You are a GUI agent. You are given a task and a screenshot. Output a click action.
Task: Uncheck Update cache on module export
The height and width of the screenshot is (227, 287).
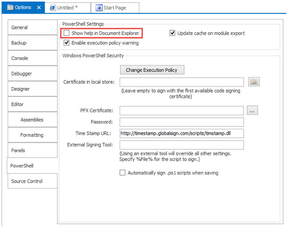point(172,33)
